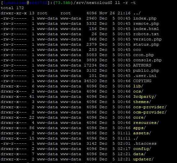Select the remote.php file entry

146,24
